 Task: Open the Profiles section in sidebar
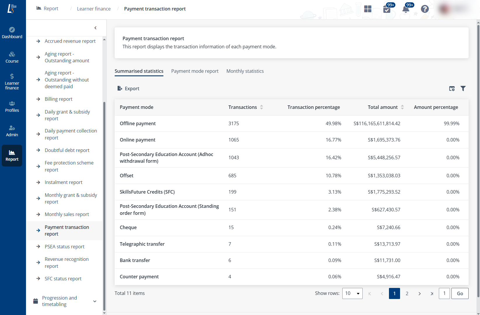point(12,107)
